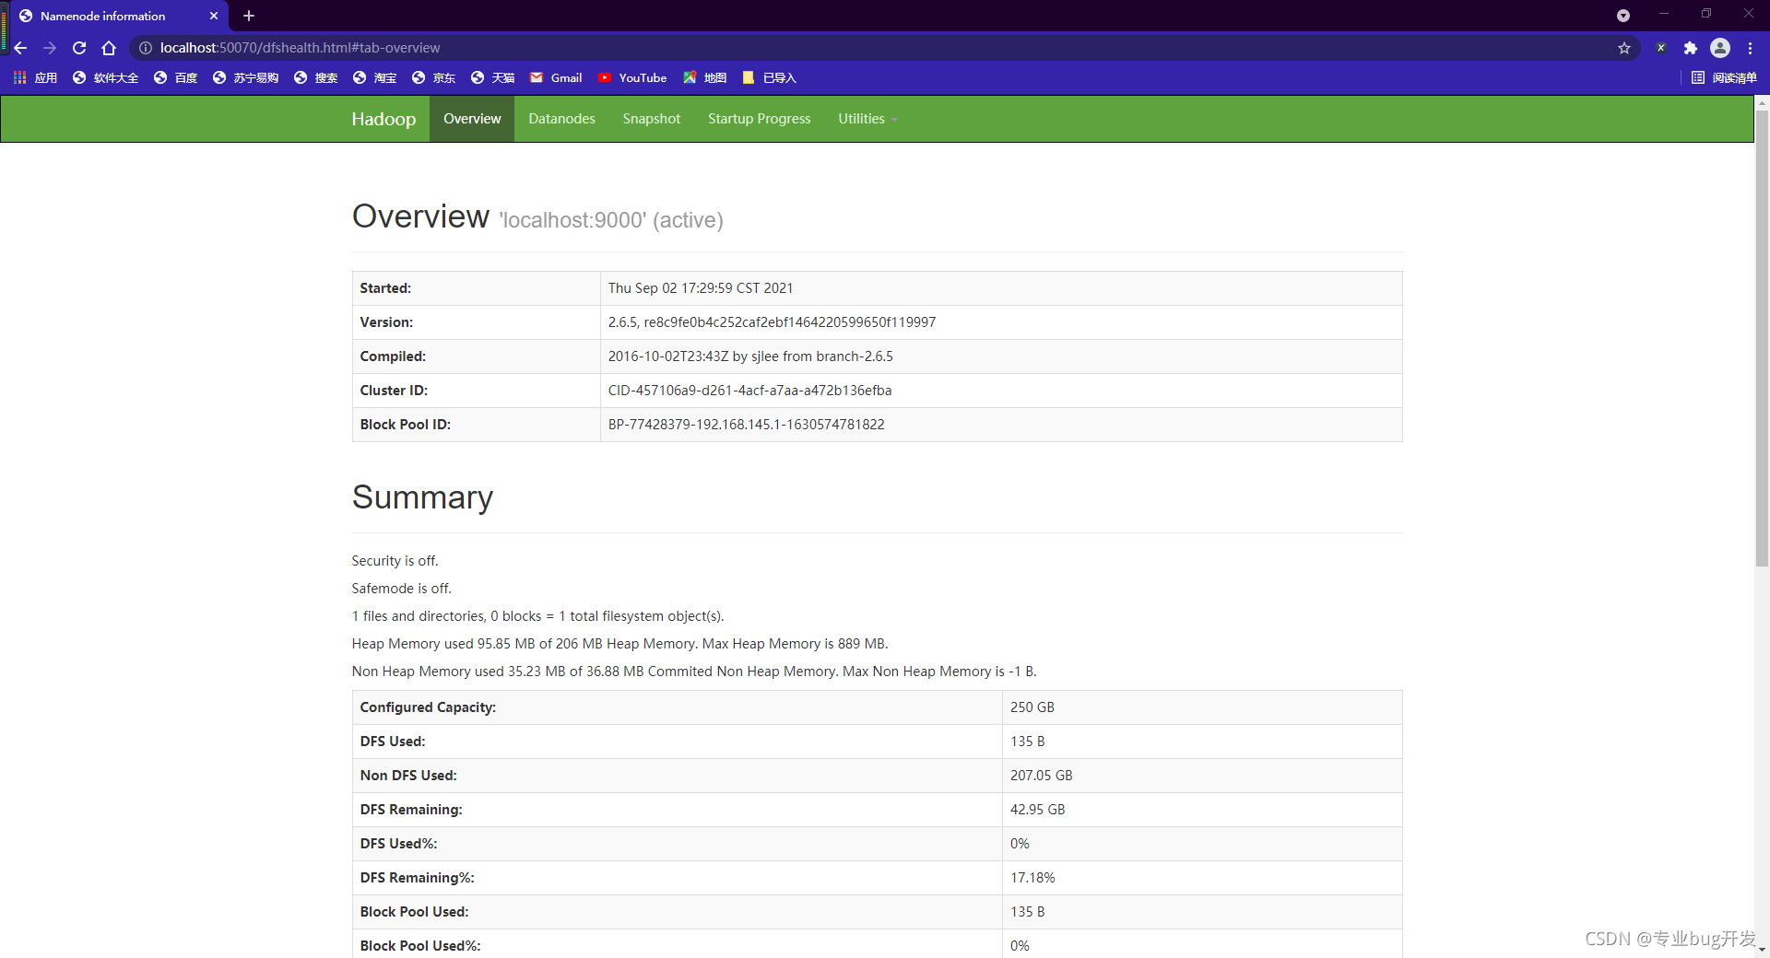This screenshot has width=1770, height=958.
Task: Click the scrollbar down arrow
Action: [1762, 950]
